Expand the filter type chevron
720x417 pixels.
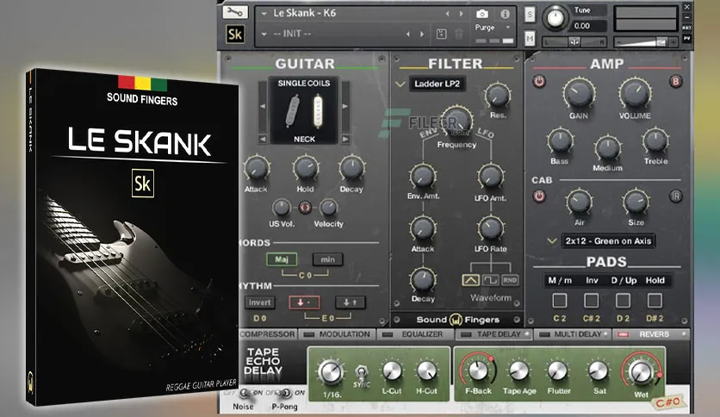(x=400, y=84)
